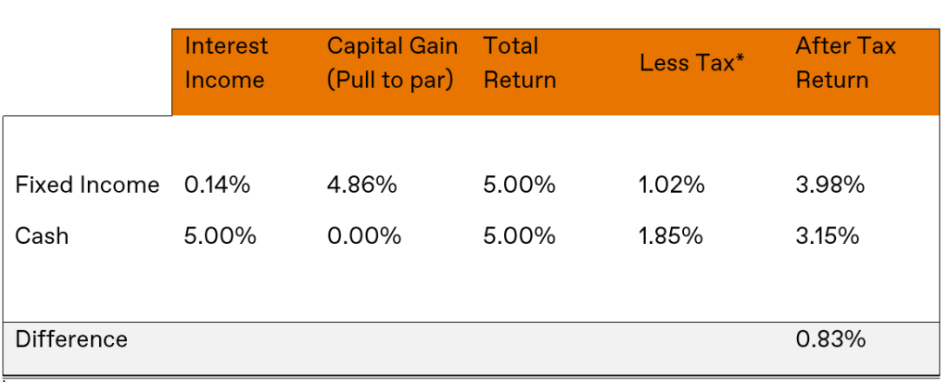Select the 4.86% capital gain value

(362, 185)
